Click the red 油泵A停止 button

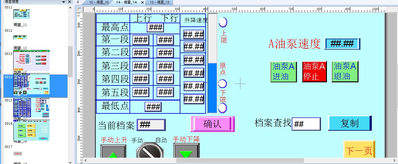coord(314,72)
